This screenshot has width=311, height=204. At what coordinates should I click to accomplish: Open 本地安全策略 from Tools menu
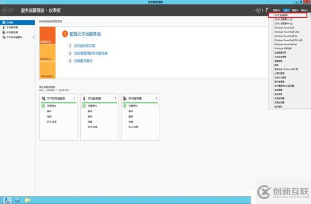click(280, 57)
